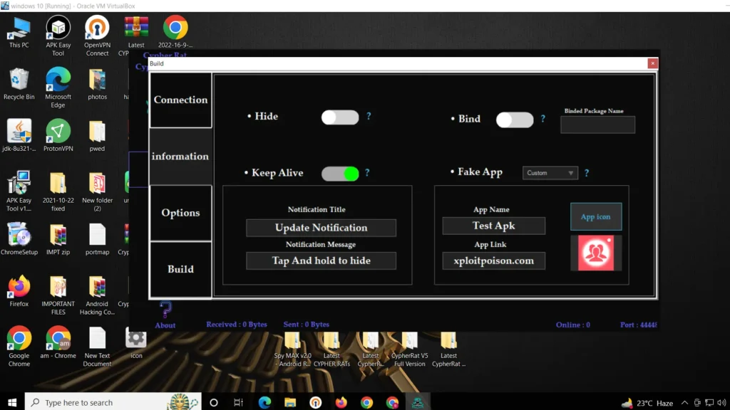Click the Sent : 0 Bytes status text
Image resolution: width=730 pixels, height=410 pixels.
(307, 325)
